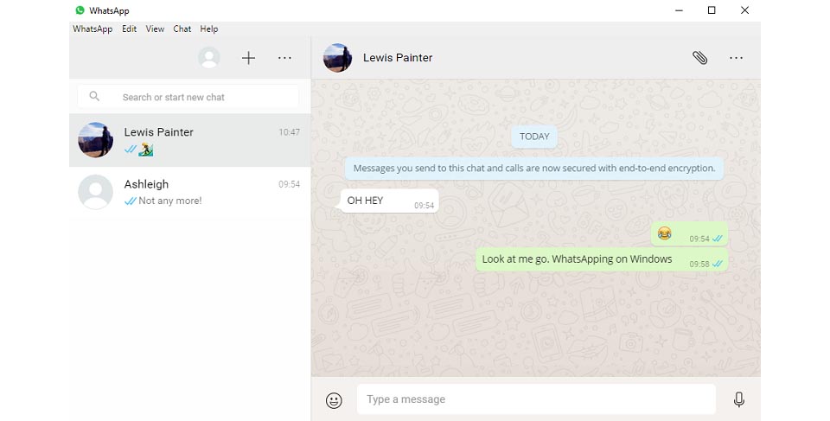Open chat options three-dot menu

click(737, 58)
